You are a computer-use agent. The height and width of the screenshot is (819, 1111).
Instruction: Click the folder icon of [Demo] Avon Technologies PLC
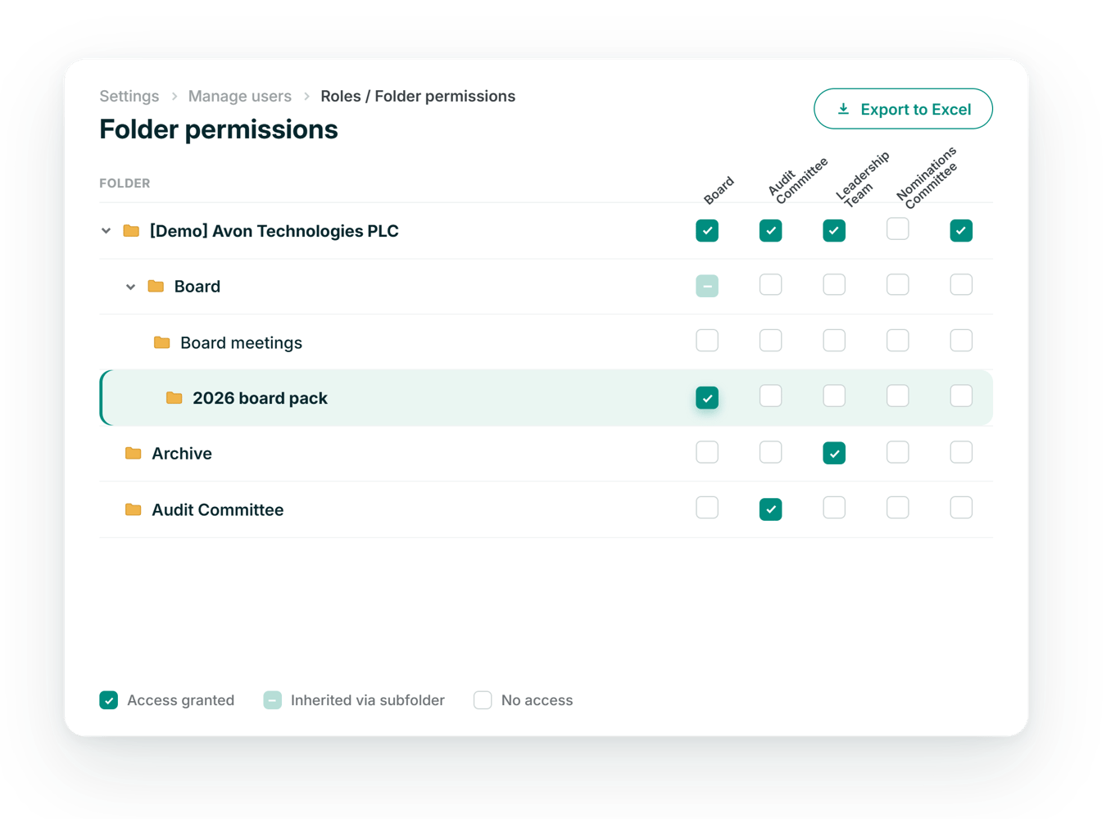[131, 231]
